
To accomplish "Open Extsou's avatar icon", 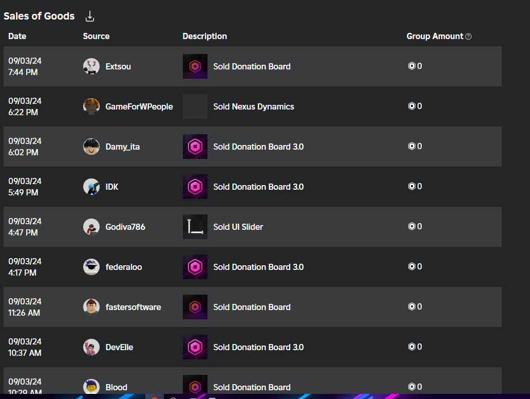I will point(91,66).
